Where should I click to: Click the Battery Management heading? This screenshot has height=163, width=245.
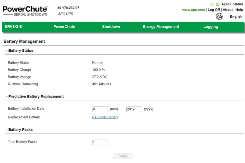(24, 41)
